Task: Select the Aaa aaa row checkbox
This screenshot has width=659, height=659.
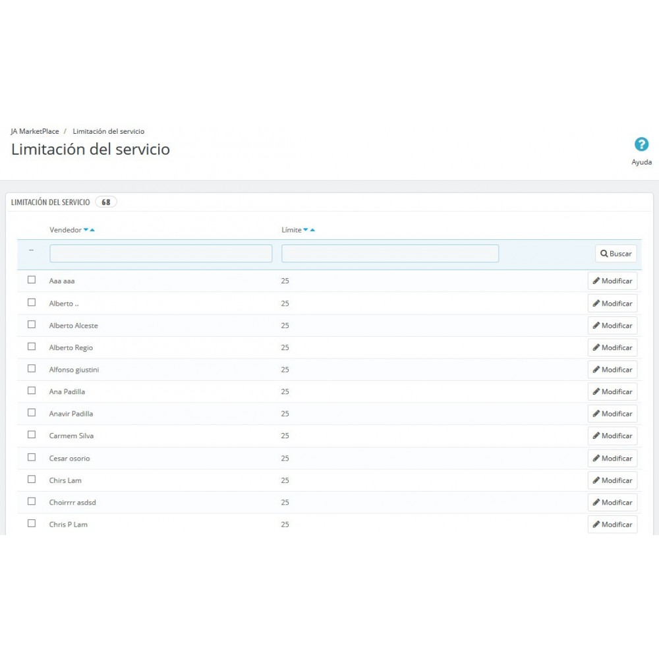Action: 32,279
